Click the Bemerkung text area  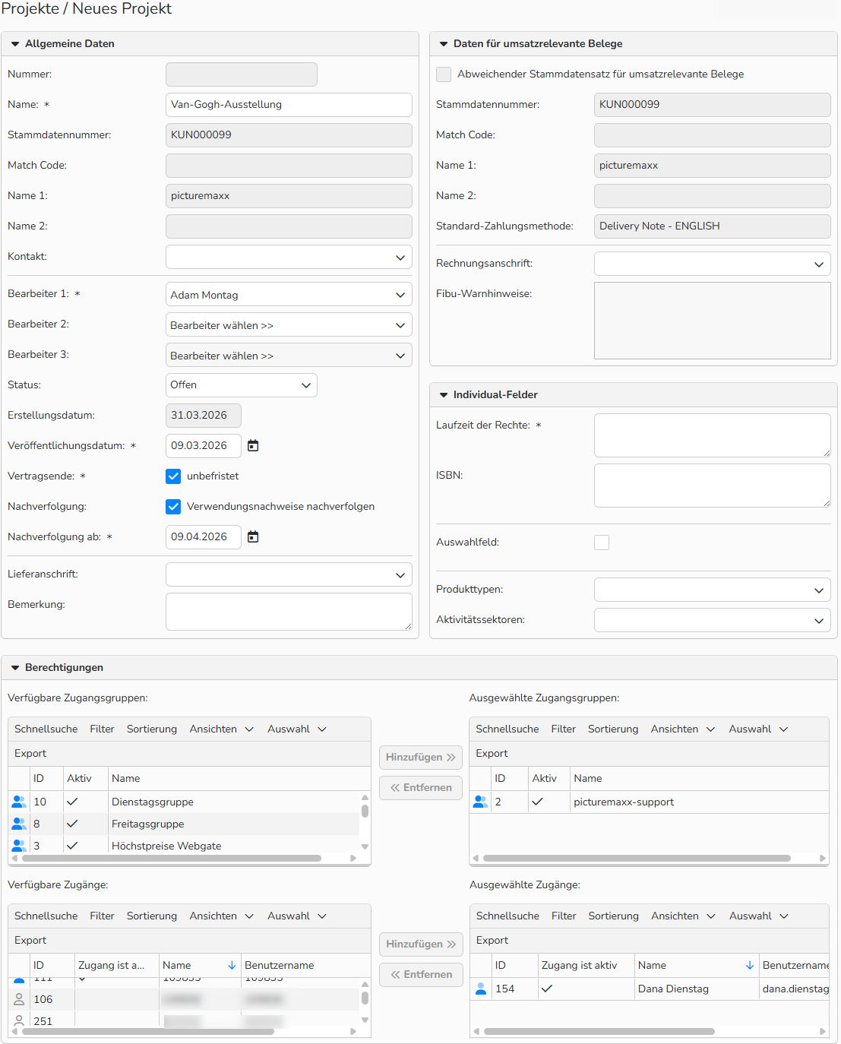coord(289,612)
